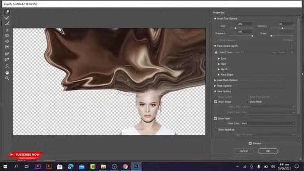The image size is (304, 171).
Task: Uncheck Show Image checkbox
Action: point(216,102)
